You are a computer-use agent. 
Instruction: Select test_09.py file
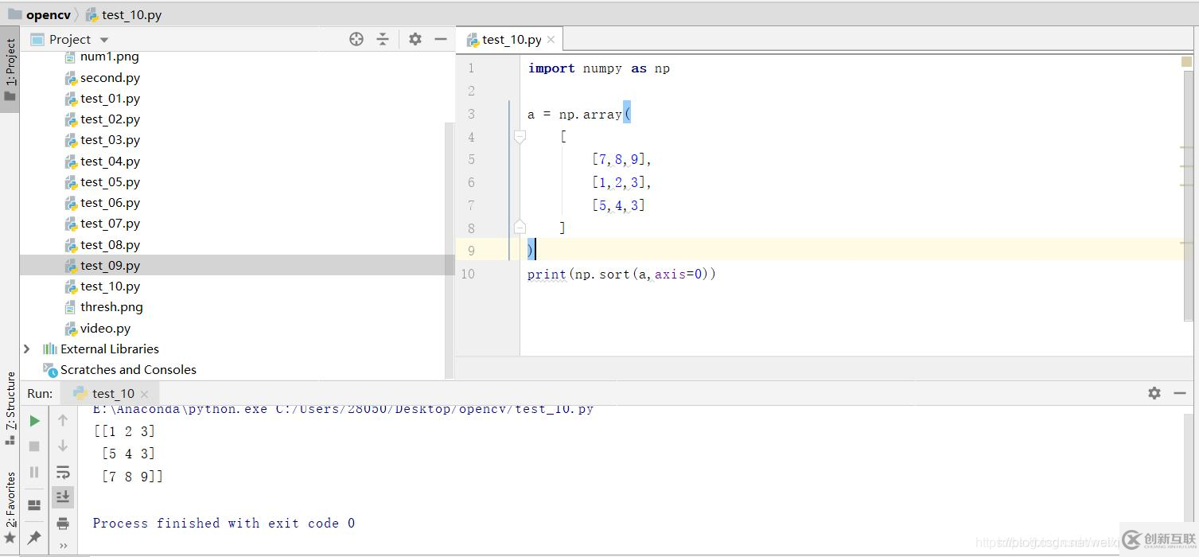(110, 266)
